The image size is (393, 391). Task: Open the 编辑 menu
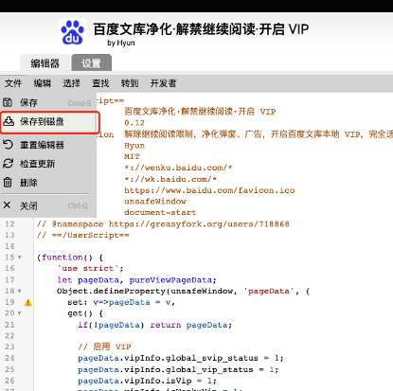click(x=43, y=83)
